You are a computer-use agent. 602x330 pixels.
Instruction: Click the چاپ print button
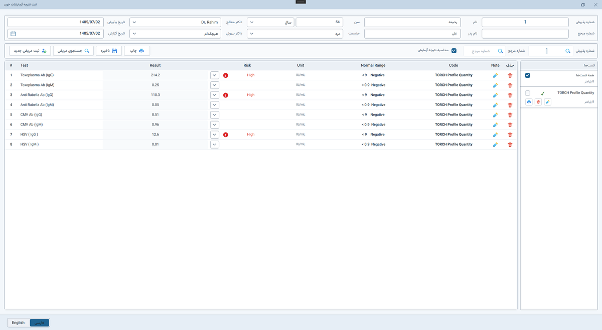pyautogui.click(x=137, y=51)
